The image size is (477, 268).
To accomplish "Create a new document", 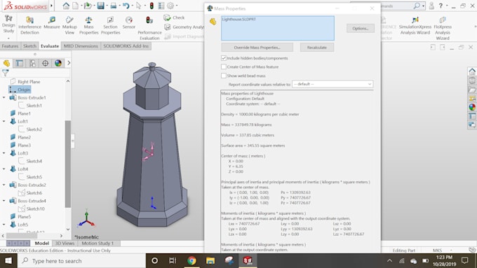I will (x=76, y=6).
